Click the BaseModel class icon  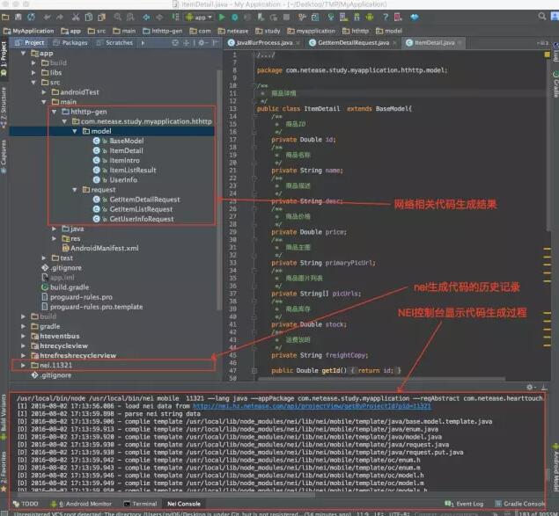tap(96, 141)
